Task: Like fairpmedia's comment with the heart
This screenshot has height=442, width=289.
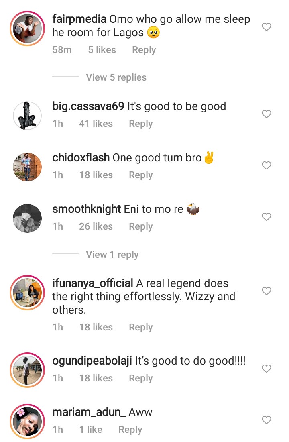Action: (x=267, y=27)
